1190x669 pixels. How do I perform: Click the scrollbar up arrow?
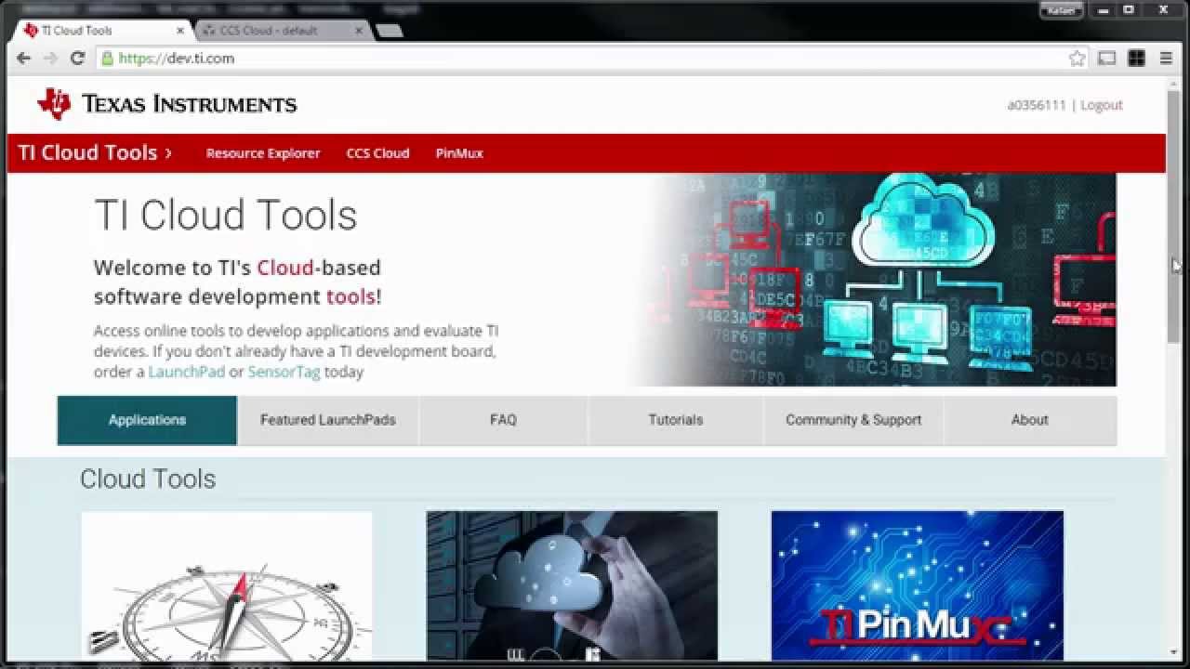(1174, 83)
